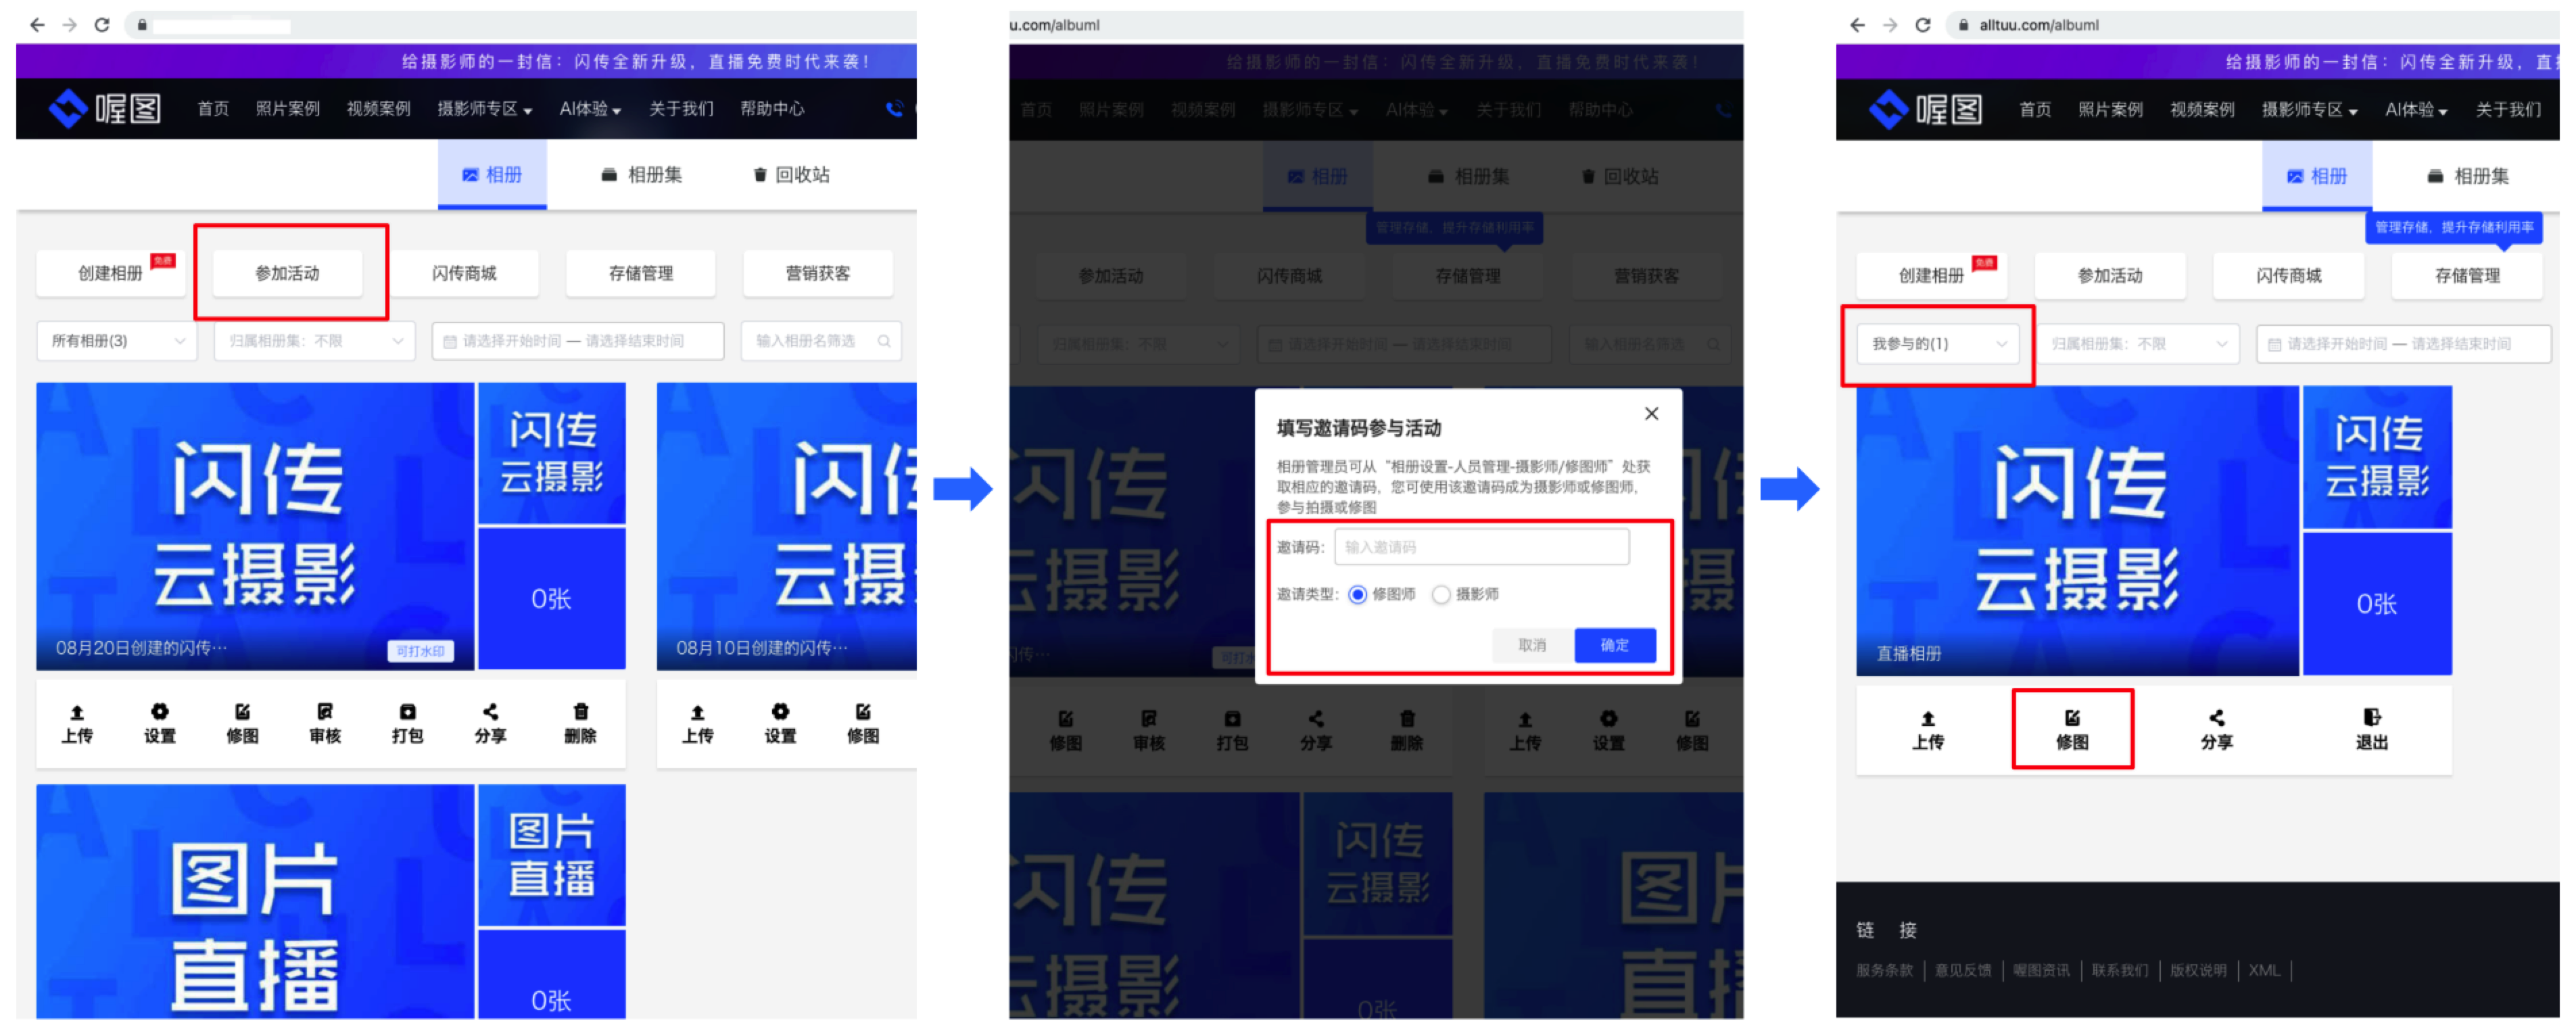Select the 摄影师 radio option

[1441, 595]
